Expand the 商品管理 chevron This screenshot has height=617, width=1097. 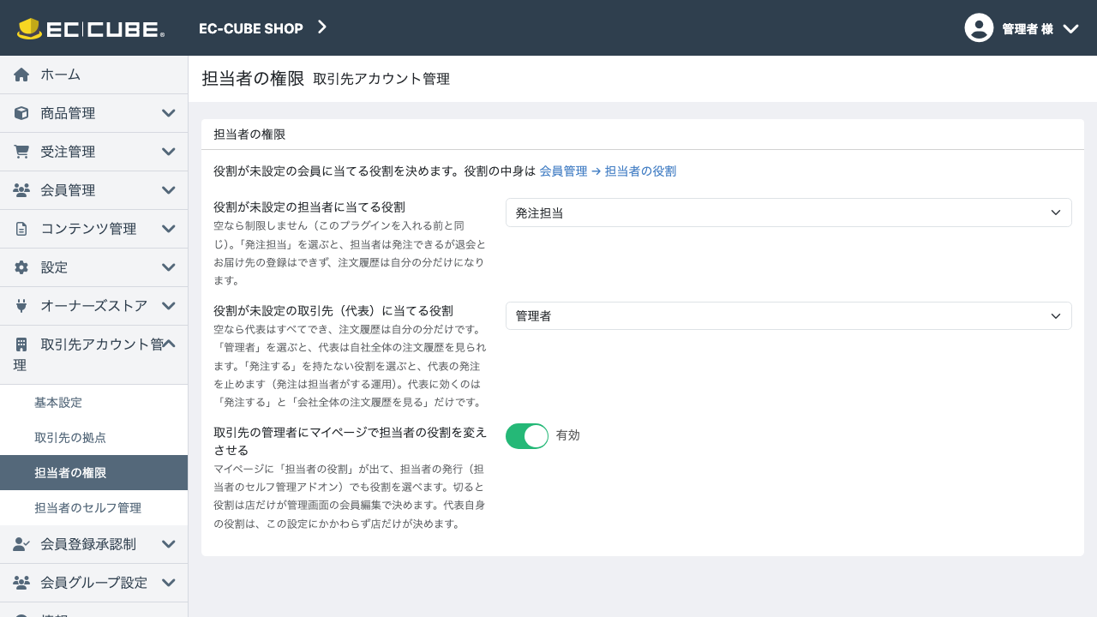pyautogui.click(x=169, y=113)
